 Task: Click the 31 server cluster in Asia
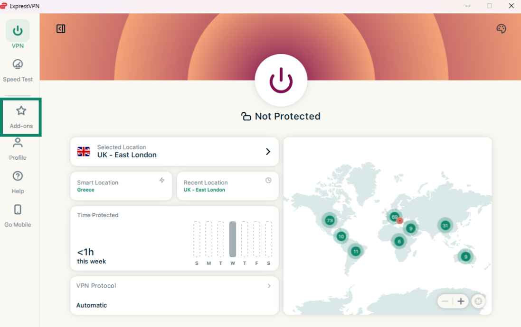[445, 226]
